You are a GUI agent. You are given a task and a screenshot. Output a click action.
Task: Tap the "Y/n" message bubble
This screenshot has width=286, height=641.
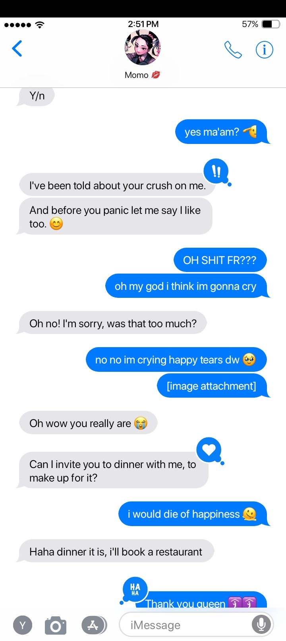[x=37, y=96]
